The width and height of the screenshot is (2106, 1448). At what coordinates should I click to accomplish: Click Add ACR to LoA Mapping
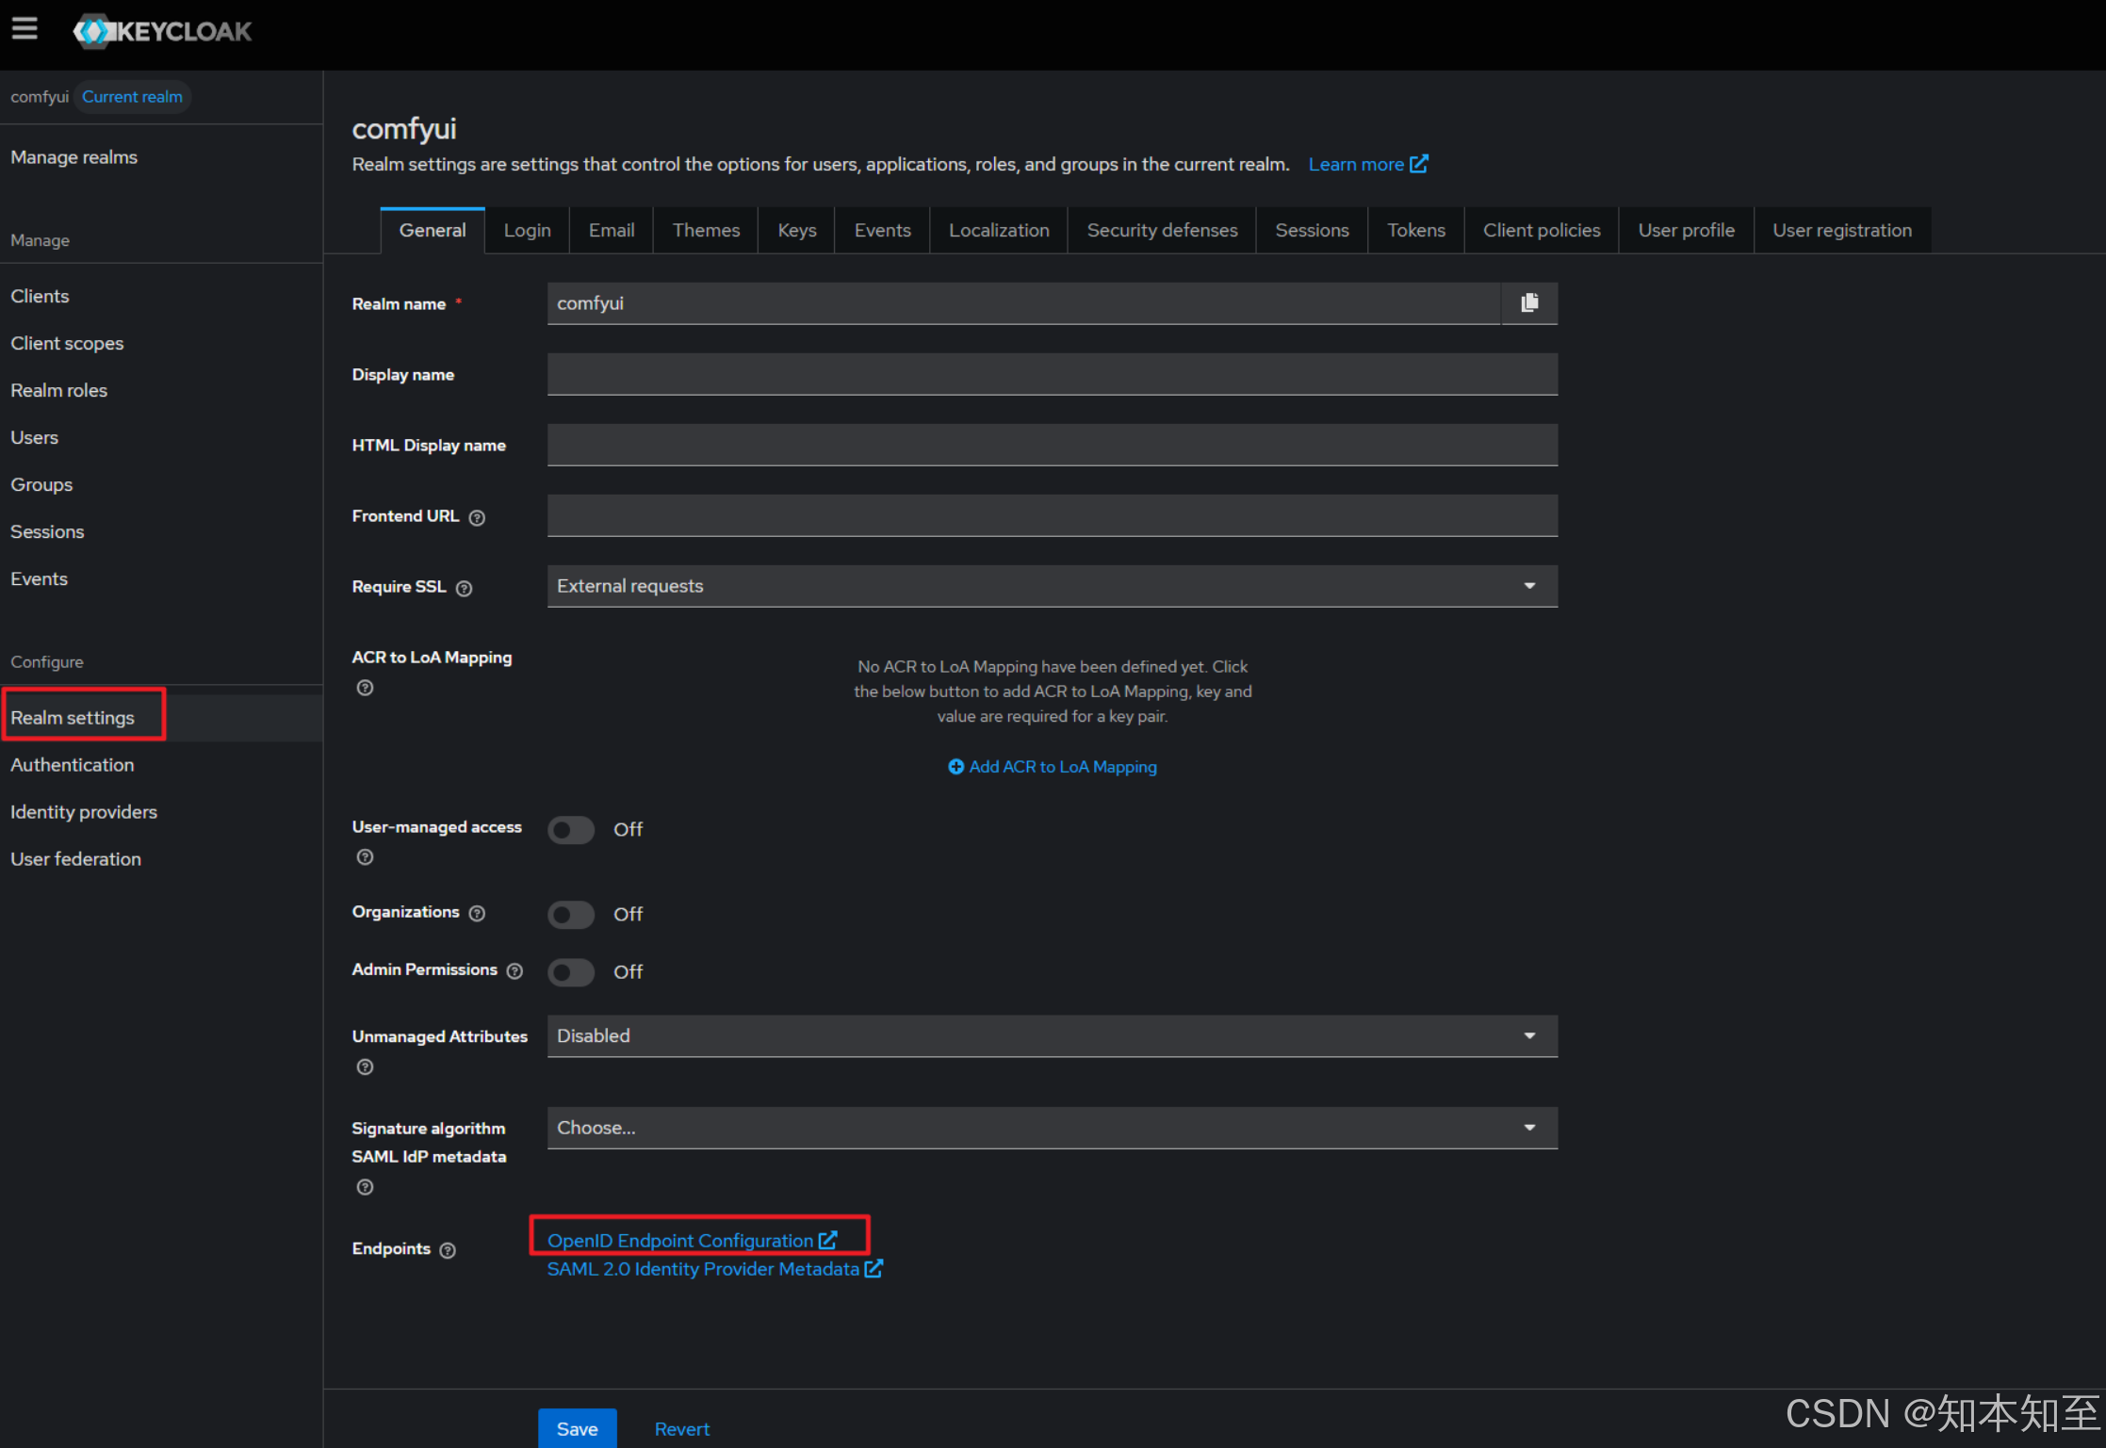pyautogui.click(x=1052, y=767)
